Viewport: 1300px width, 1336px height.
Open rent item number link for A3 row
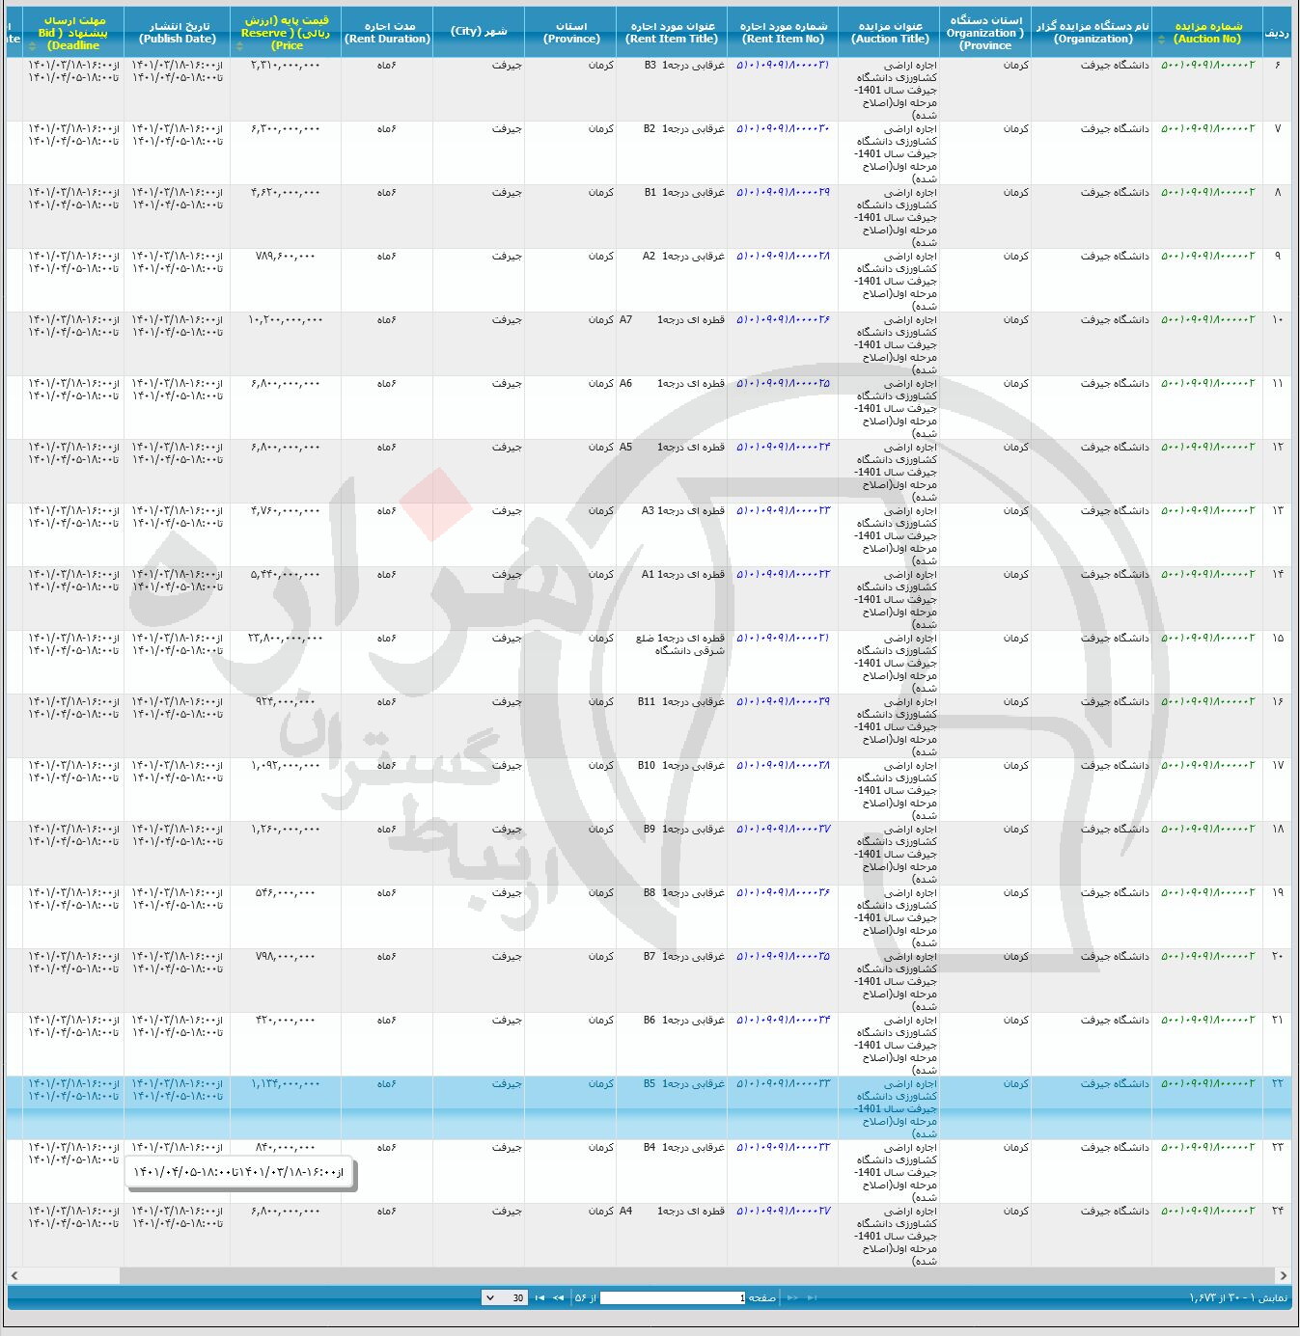783,510
